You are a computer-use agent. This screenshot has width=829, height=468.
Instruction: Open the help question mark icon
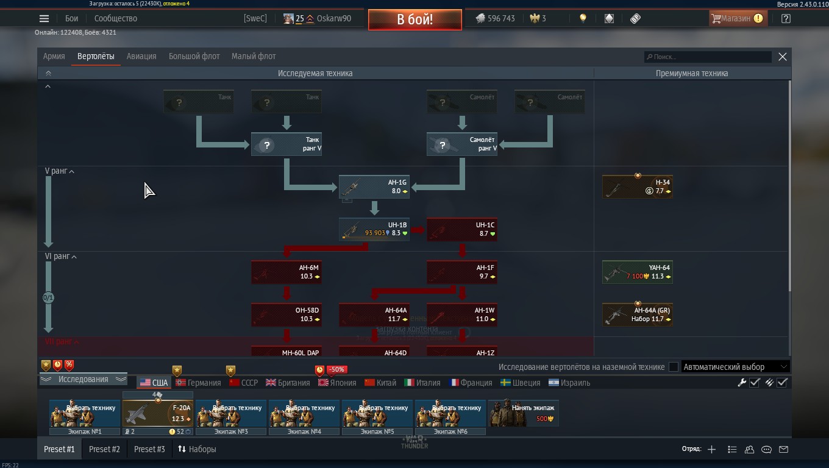[786, 18]
